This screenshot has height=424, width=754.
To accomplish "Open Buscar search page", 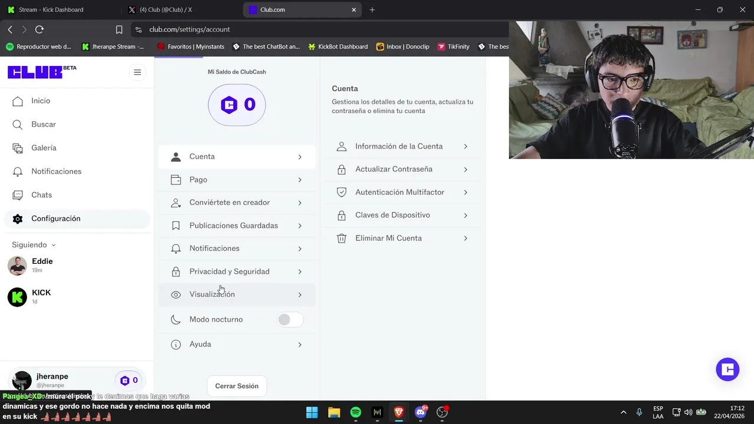I will click(77, 124).
